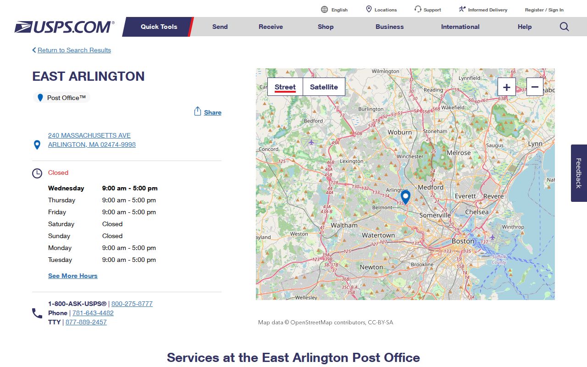The height and width of the screenshot is (367, 587).
Task: Click the phone handset icon
Action: click(37, 313)
